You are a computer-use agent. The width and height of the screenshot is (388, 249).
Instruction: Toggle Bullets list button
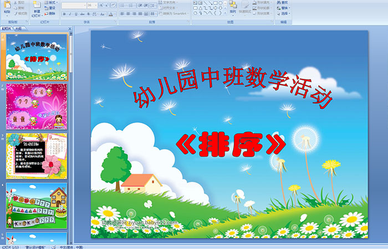pyautogui.click(x=123, y=5)
